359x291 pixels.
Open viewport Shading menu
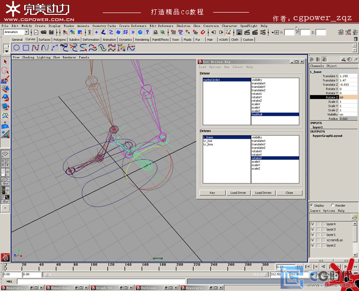(28, 57)
